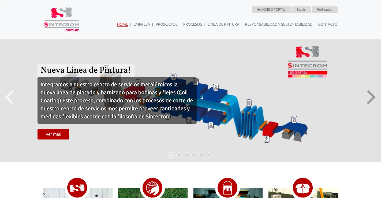
Task: Click the red Ver más button
Action: point(53,134)
